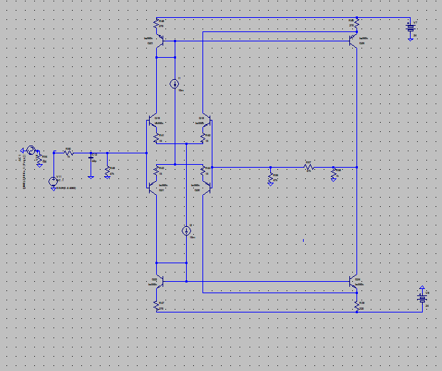Click ground symbol under voltage source V11
The height and width of the screenshot is (371, 442).
(x=53, y=189)
